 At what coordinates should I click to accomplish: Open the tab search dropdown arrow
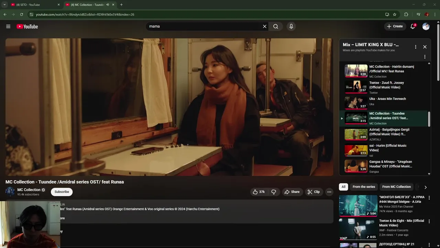click(x=4, y=5)
